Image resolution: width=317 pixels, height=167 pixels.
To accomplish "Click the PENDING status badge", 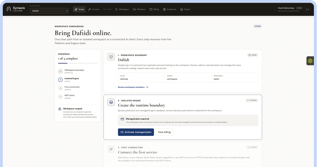I will pyautogui.click(x=252, y=100).
